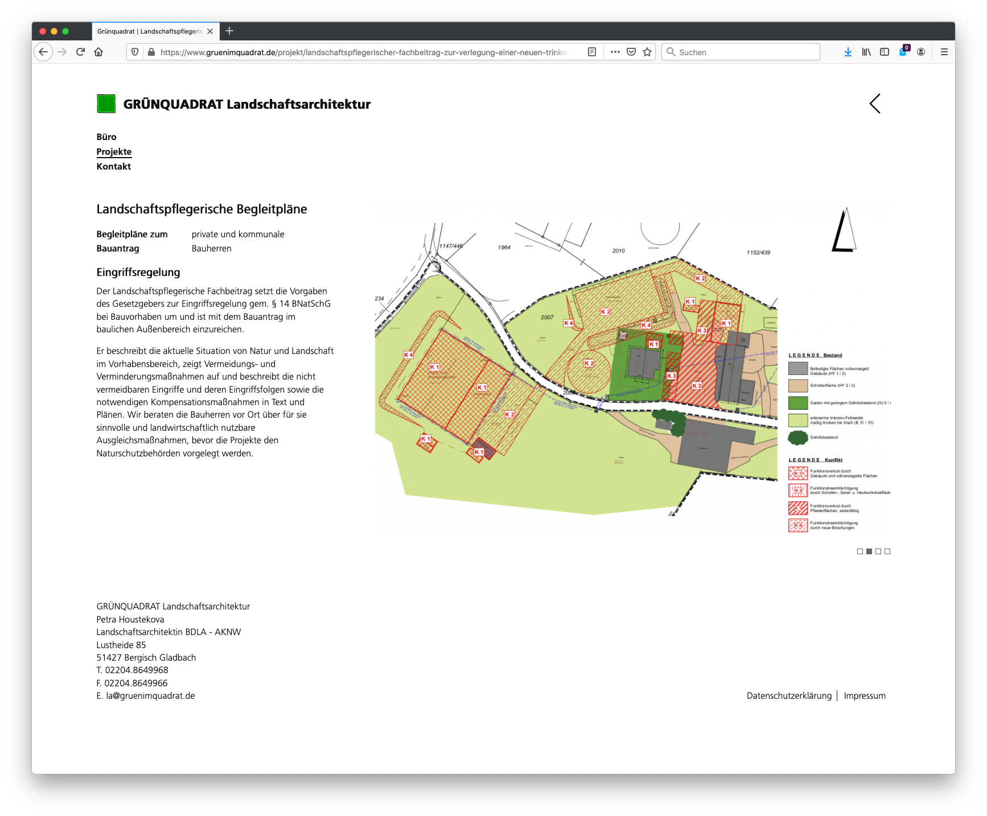Viewport: 987px width, 816px height.
Task: Click the fax number F. 02204.8649966
Action: click(x=132, y=683)
